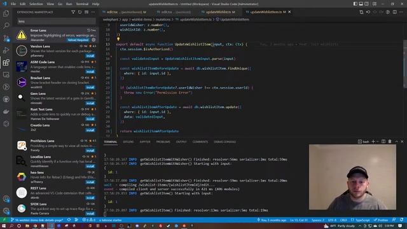Delete the terminal with trash icon
Image resolution: width=407 pixels, height=229 pixels.
pyautogui.click(x=390, y=141)
